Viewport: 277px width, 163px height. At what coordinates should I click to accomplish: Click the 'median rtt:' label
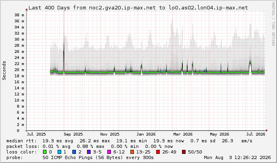tap(21, 141)
